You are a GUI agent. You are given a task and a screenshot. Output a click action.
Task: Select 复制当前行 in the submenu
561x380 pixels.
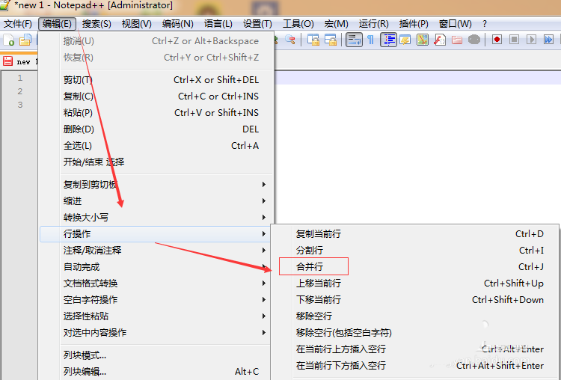tap(414, 234)
